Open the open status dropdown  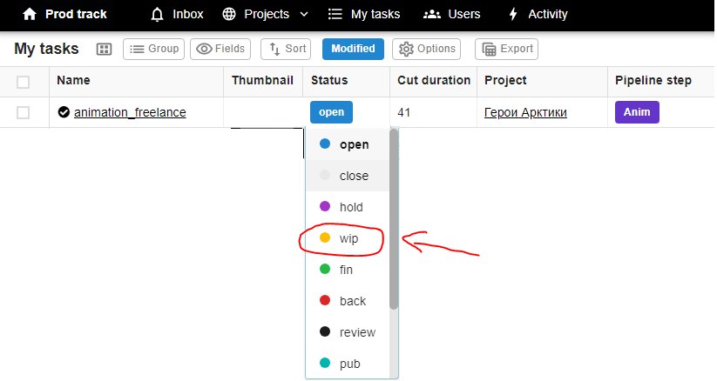pos(331,112)
